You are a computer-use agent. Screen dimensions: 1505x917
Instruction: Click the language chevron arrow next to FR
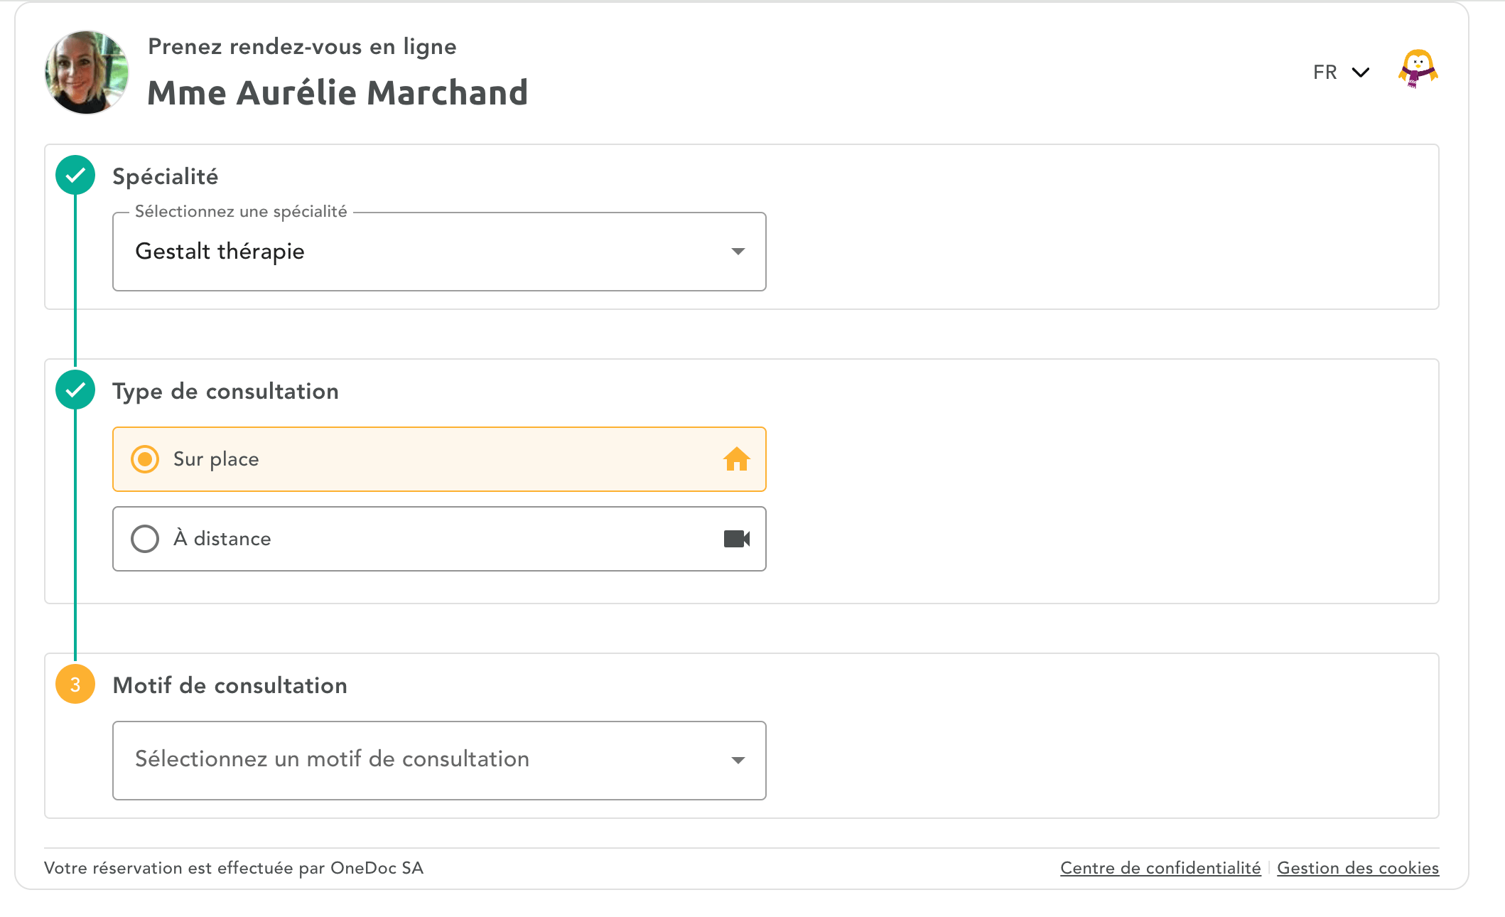pyautogui.click(x=1360, y=73)
